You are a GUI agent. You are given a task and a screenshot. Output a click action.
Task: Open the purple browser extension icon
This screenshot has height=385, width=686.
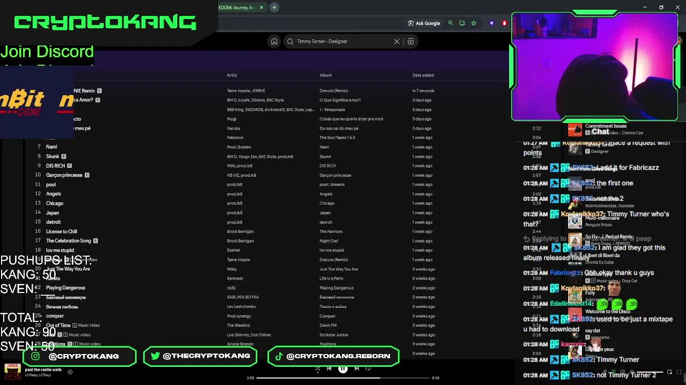point(491,23)
